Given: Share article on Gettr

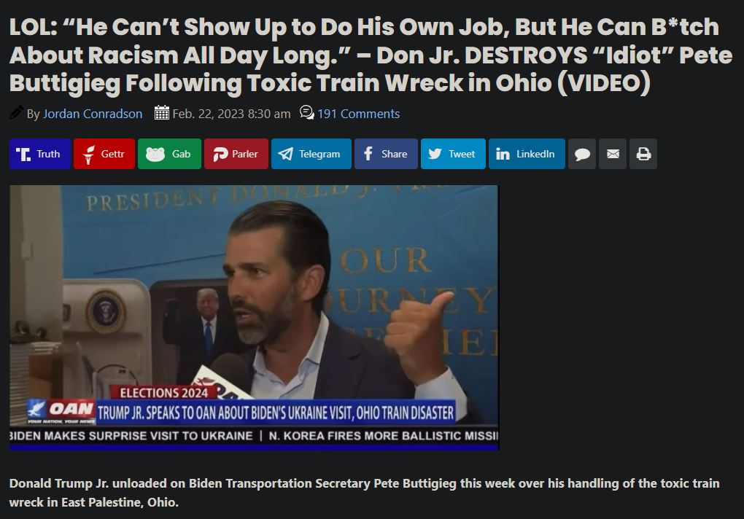Looking at the screenshot, I should pyautogui.click(x=104, y=154).
